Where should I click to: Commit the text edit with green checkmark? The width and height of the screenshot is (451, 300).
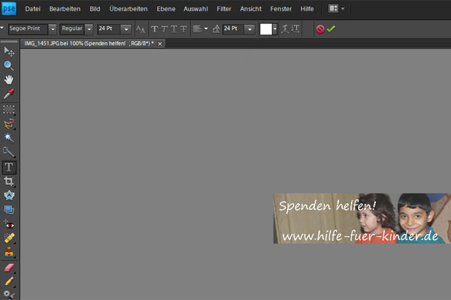pyautogui.click(x=331, y=29)
